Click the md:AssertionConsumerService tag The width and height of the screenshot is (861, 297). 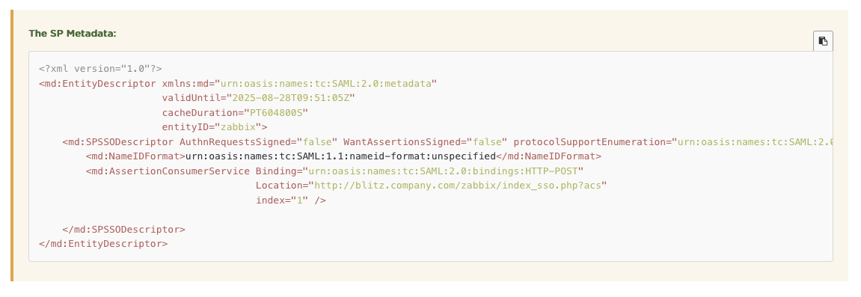[168, 171]
